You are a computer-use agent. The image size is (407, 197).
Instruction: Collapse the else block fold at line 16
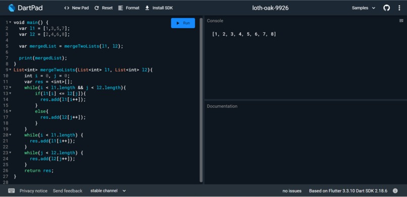[10, 111]
